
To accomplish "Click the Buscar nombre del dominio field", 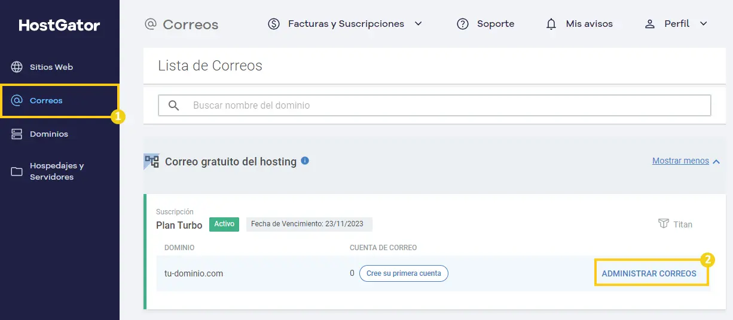I will point(435,105).
